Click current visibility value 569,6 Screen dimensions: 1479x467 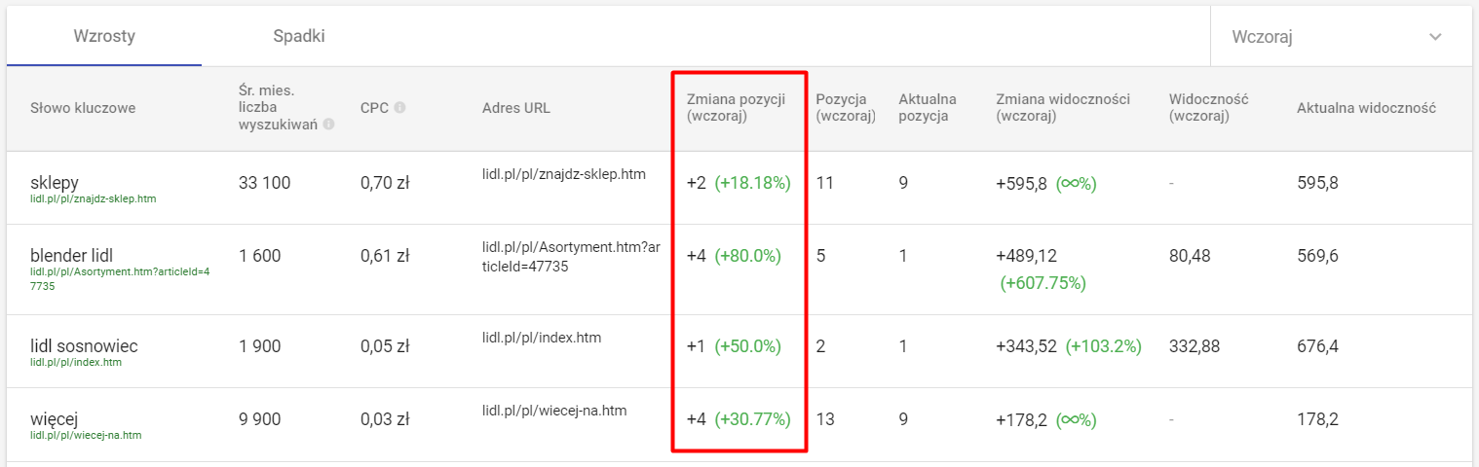[1317, 256]
